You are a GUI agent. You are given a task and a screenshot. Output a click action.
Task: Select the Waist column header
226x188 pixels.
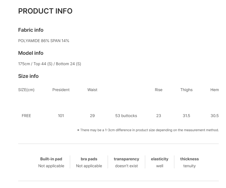(x=92, y=90)
